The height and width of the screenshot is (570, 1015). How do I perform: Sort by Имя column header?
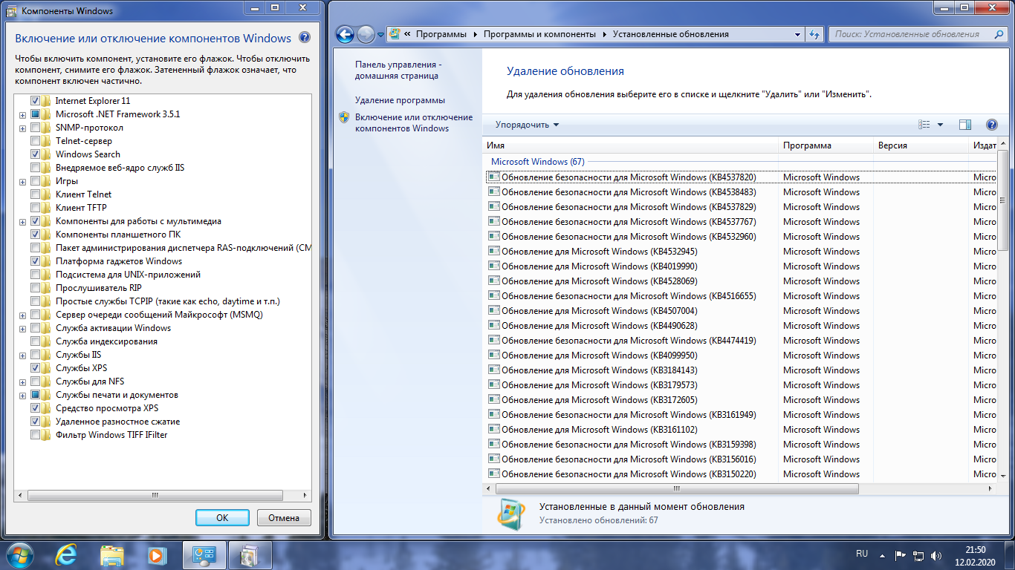tap(630, 145)
